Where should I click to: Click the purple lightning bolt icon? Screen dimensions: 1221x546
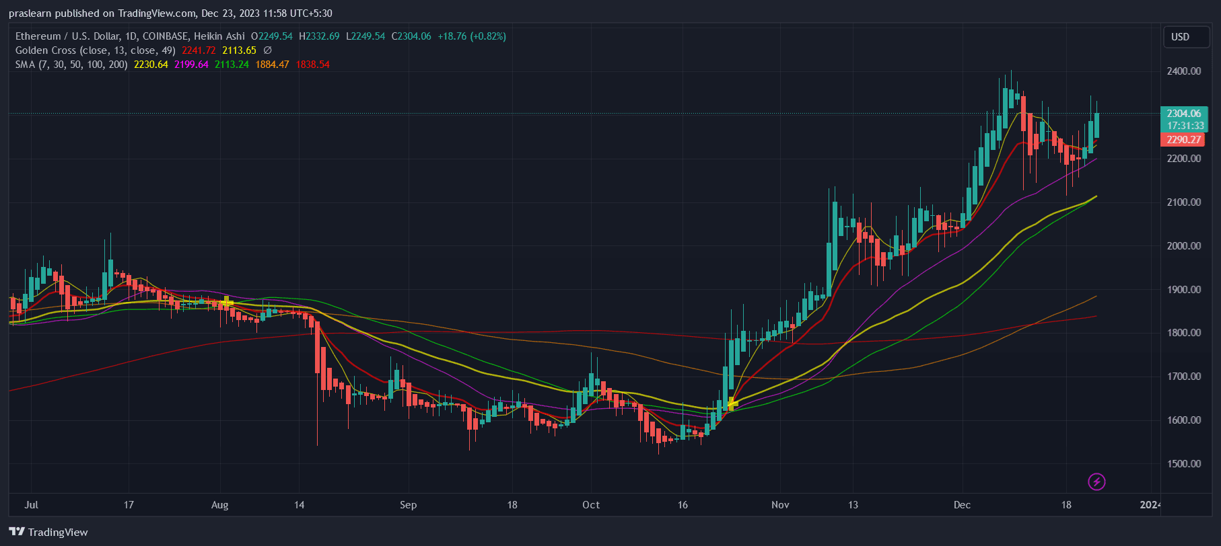1096,481
